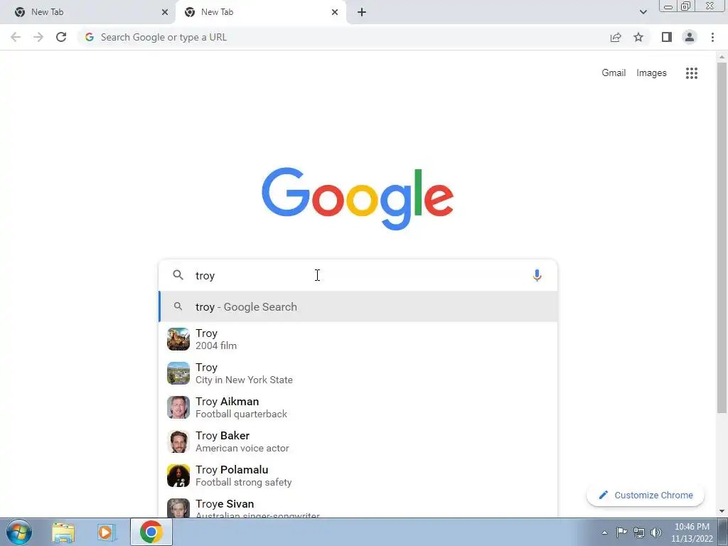Open Chrome three-dot menu
The image size is (728, 546).
[712, 37]
